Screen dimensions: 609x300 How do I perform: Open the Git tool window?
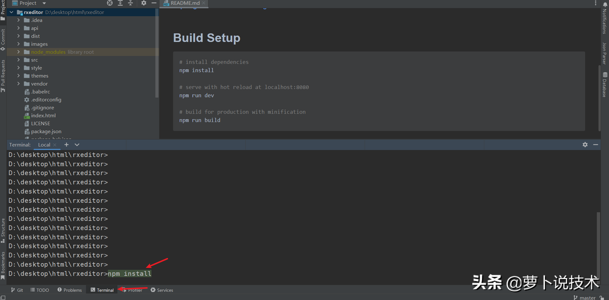[x=17, y=290]
